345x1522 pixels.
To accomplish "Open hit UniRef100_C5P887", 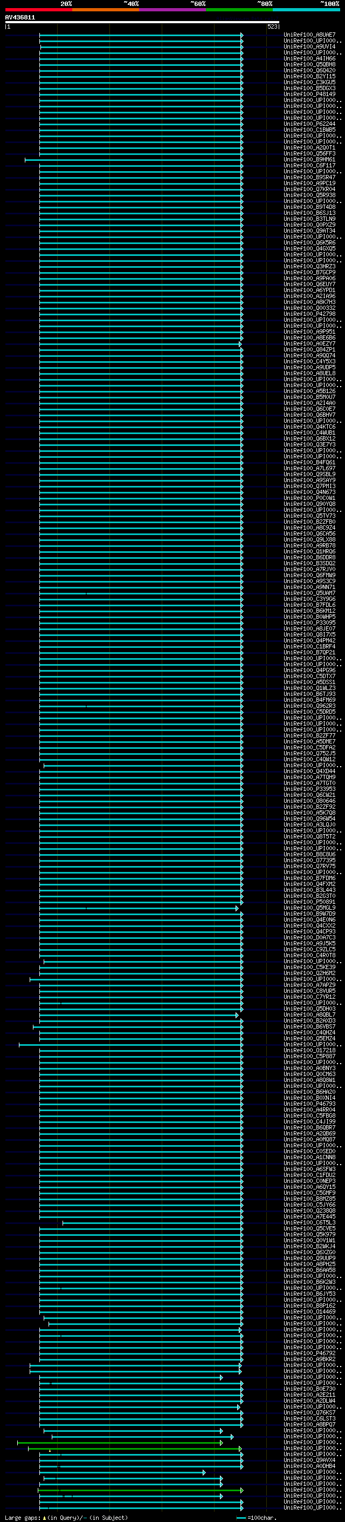I will [x=309, y=1057].
